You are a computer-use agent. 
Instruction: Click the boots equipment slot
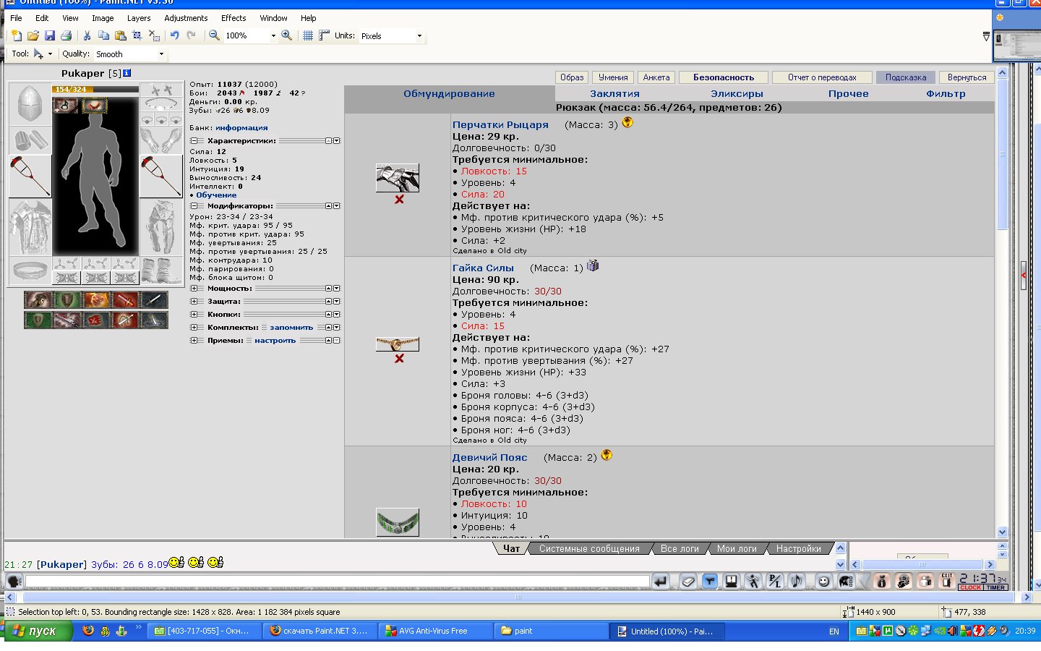(160, 271)
